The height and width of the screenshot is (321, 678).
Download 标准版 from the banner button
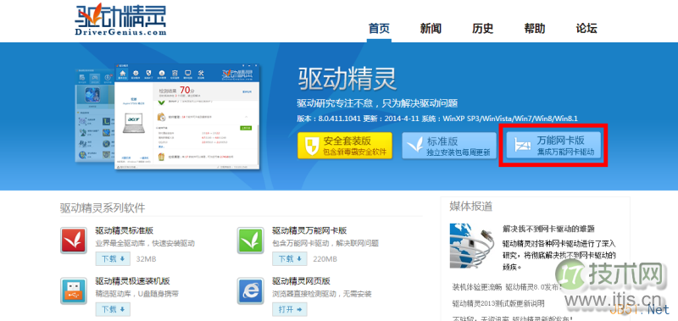pos(449,146)
